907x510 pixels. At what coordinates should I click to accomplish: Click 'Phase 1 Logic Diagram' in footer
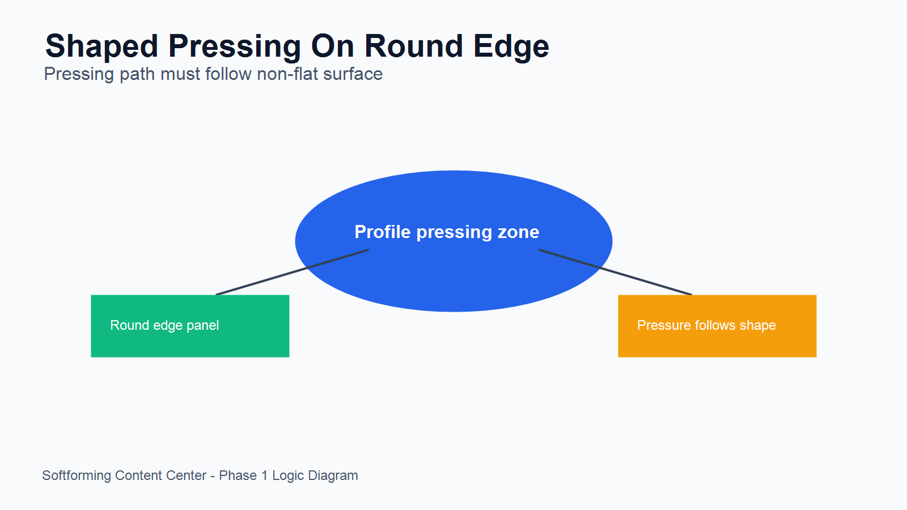(289, 475)
